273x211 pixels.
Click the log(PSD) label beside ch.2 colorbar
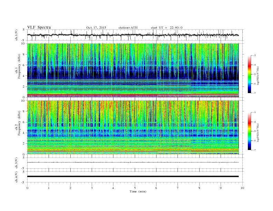(x=259, y=133)
